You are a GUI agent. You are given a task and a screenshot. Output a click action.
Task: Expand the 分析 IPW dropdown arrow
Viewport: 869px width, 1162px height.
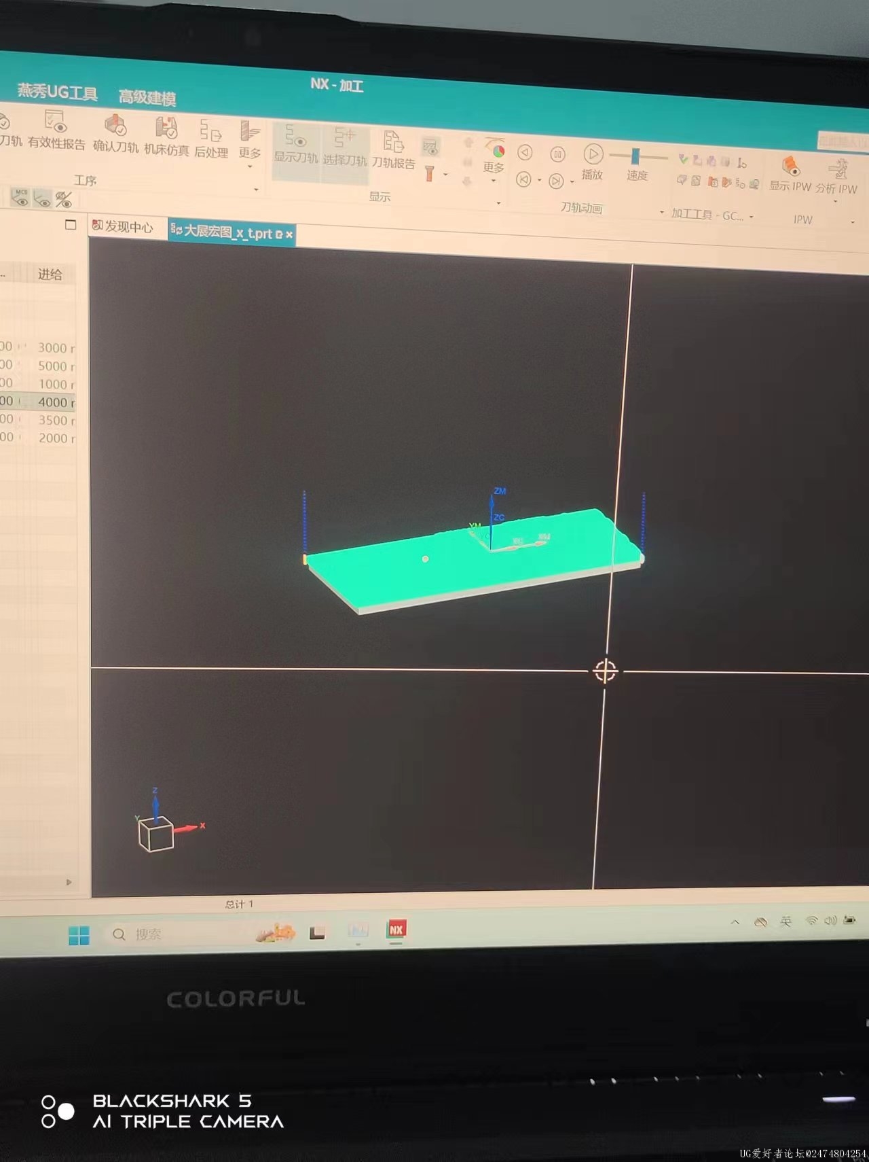point(836,201)
